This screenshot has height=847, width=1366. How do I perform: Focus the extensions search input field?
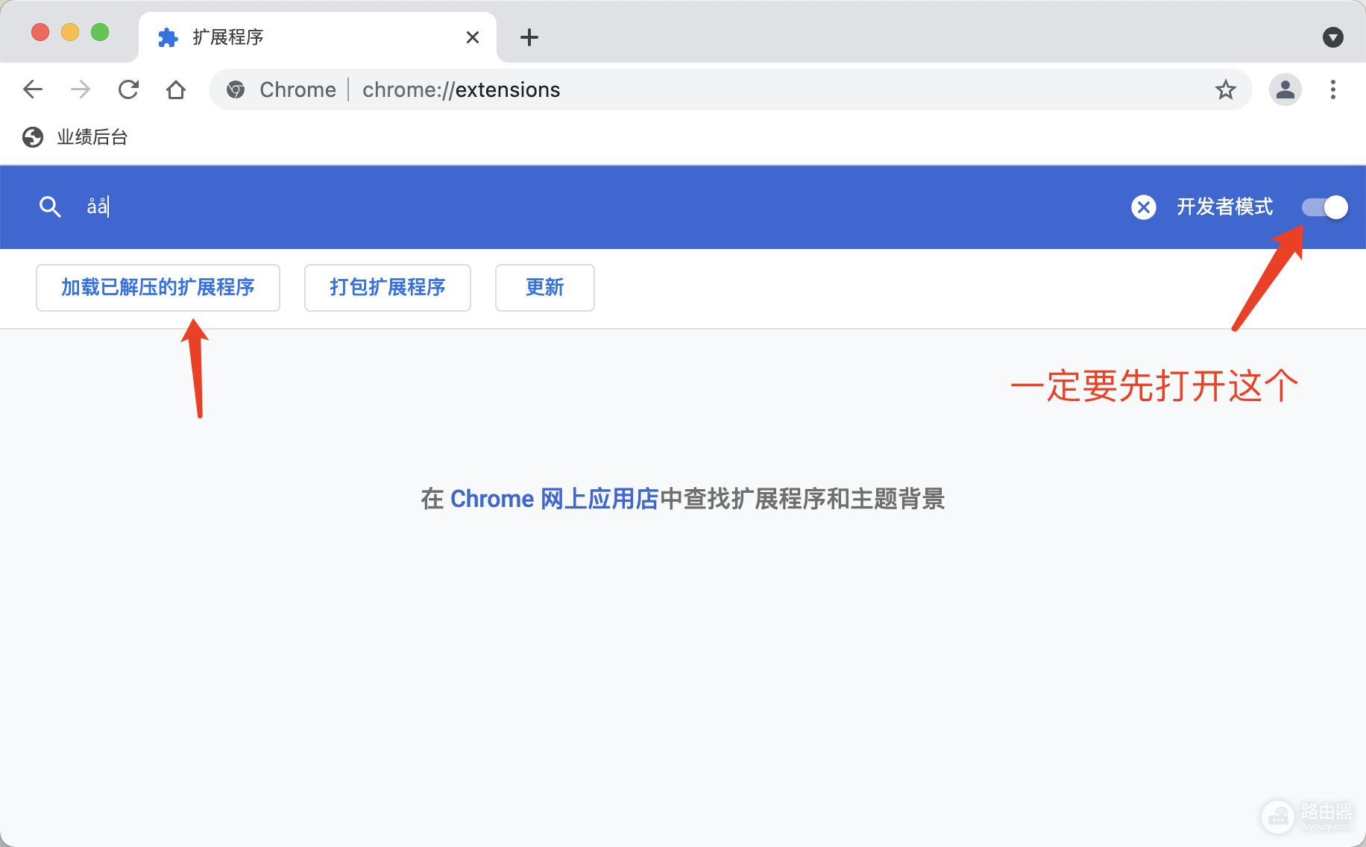(597, 207)
